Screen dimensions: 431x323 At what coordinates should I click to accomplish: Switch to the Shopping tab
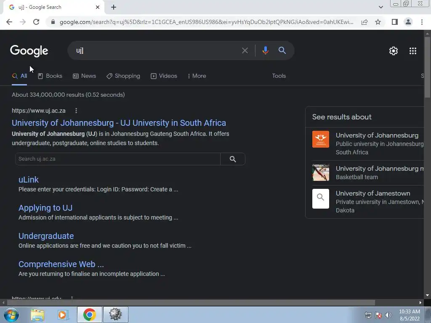click(x=123, y=76)
